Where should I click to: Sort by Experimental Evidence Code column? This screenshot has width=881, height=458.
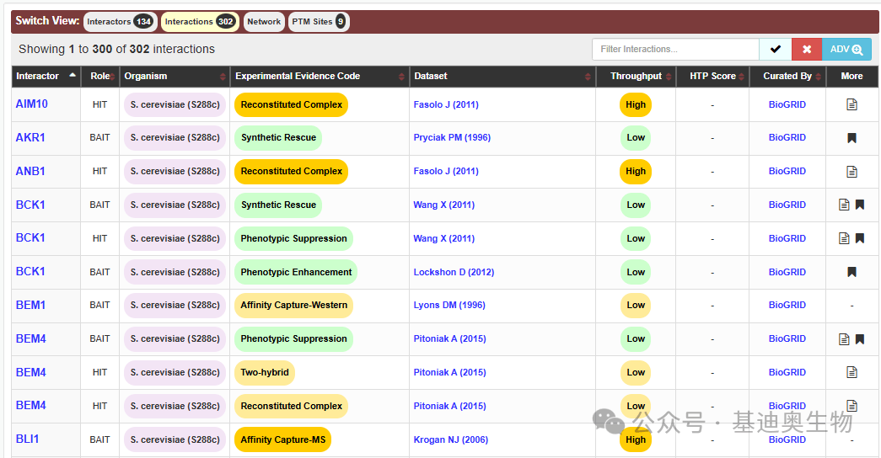[x=320, y=77]
